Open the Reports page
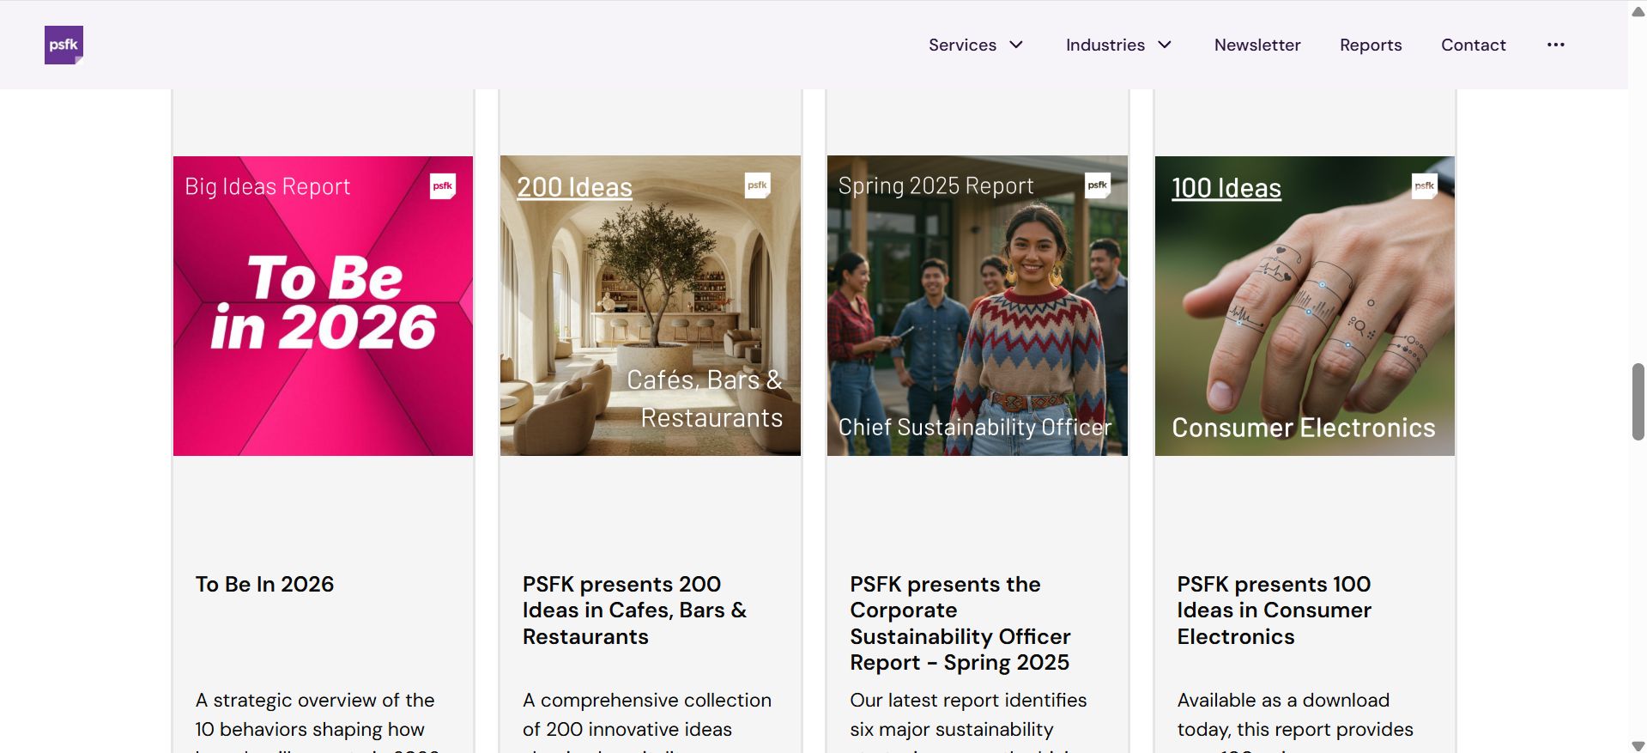 click(1371, 45)
